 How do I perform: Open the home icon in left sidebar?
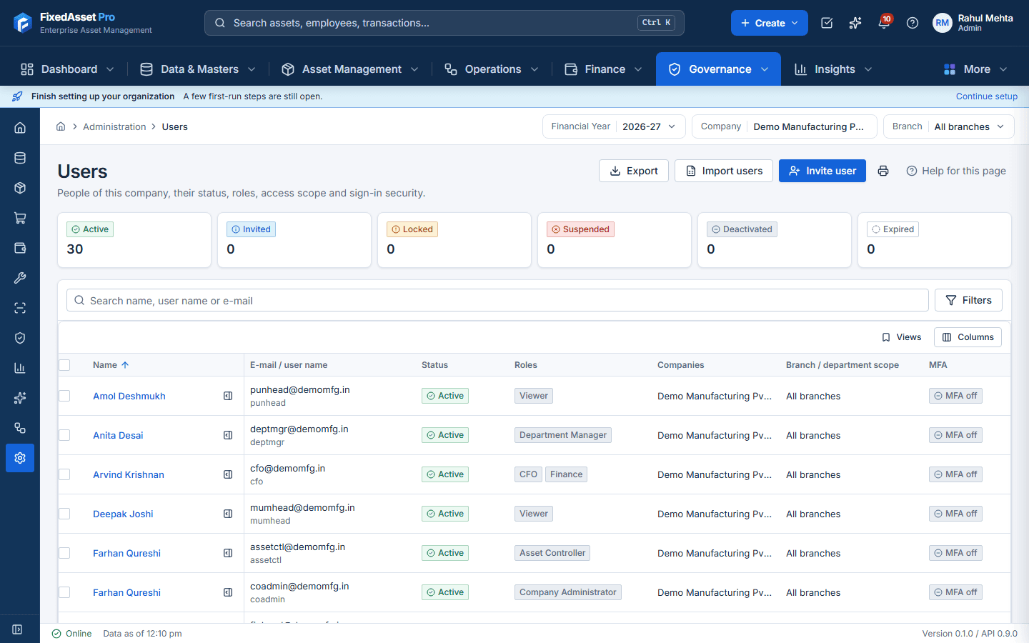click(20, 128)
